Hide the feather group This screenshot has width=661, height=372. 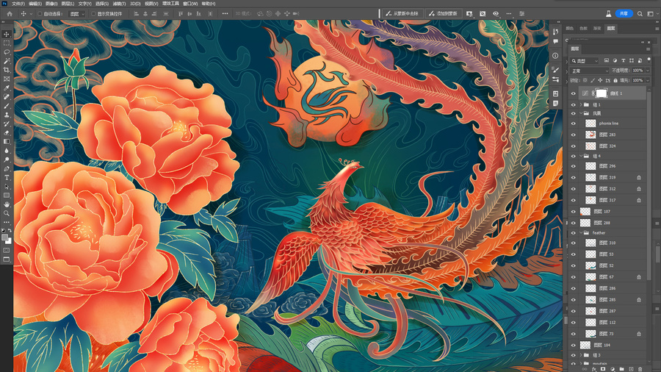click(x=574, y=233)
